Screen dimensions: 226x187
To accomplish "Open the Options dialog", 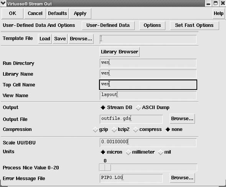I will pos(152,25).
